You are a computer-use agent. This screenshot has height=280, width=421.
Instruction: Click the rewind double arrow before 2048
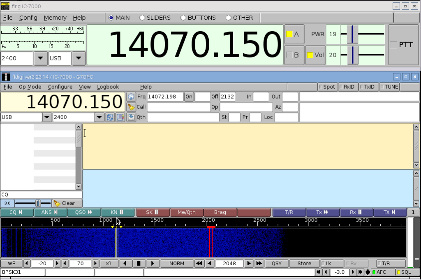[199, 264]
